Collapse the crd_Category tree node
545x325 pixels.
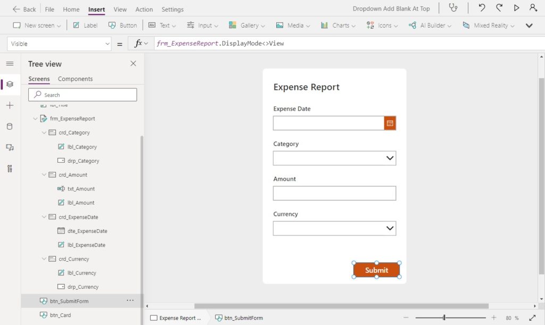(44, 132)
